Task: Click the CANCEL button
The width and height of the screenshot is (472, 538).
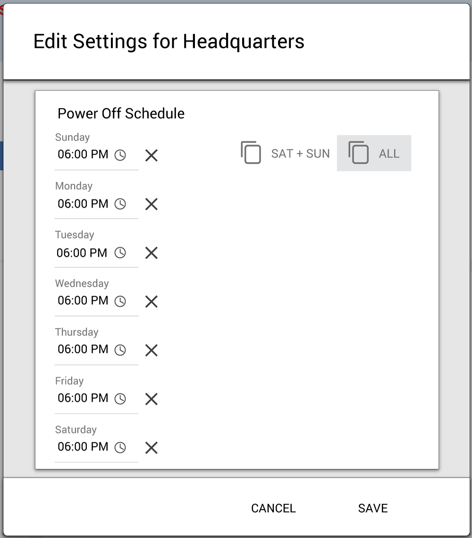Action: 273,508
